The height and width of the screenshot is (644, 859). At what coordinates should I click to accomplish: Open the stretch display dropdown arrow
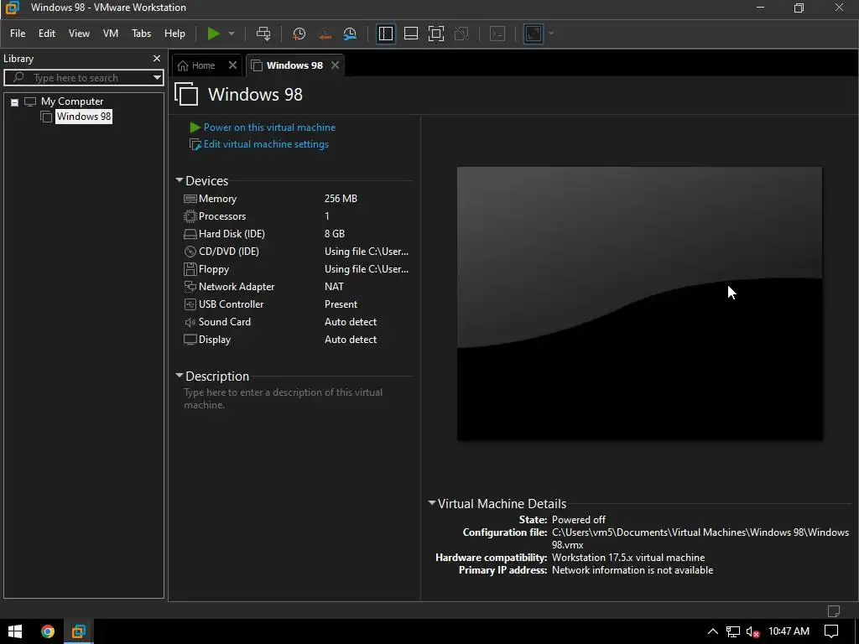[x=550, y=34]
